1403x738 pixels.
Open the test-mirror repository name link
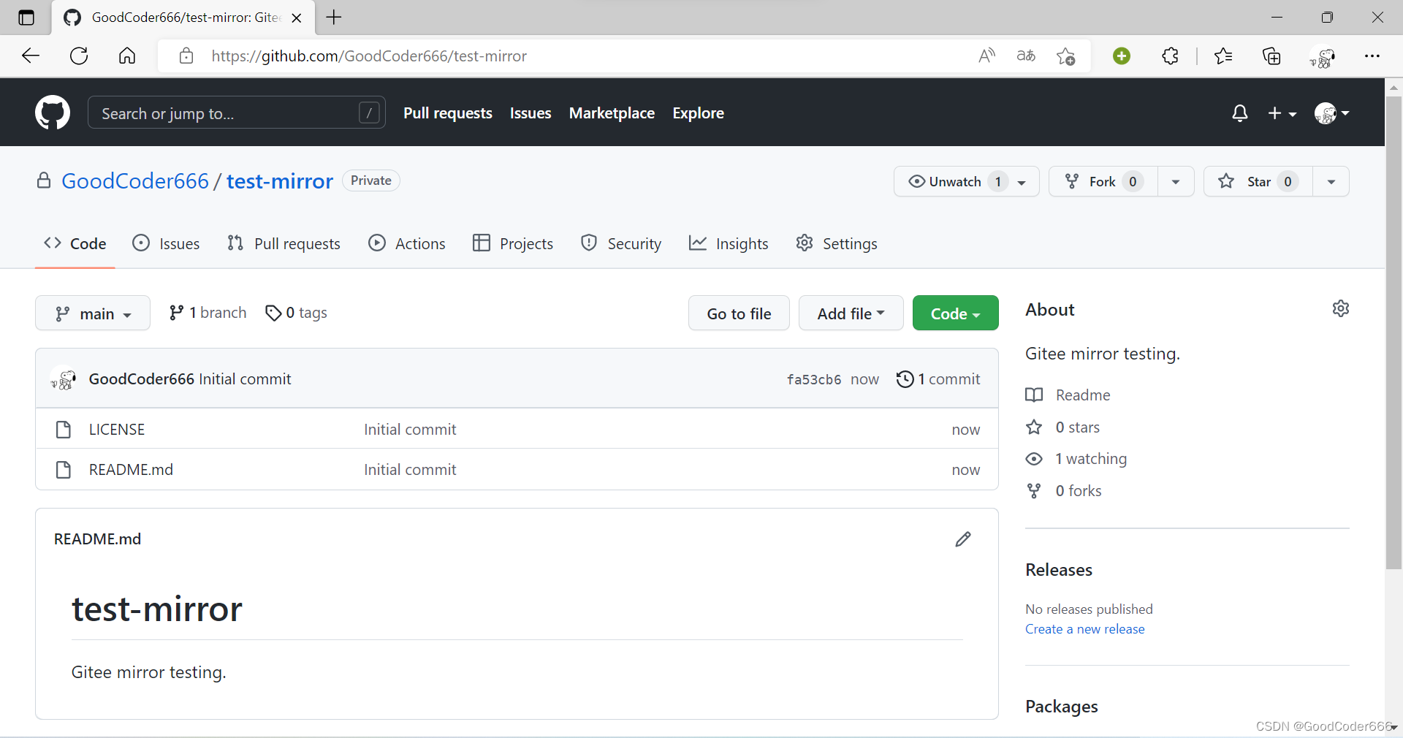(280, 181)
